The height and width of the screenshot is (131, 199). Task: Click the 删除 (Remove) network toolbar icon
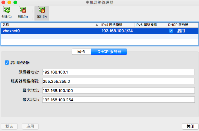[x=22, y=11]
